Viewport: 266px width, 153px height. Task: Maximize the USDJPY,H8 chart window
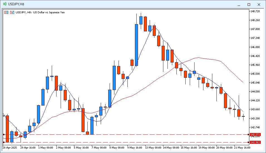point(249,4)
